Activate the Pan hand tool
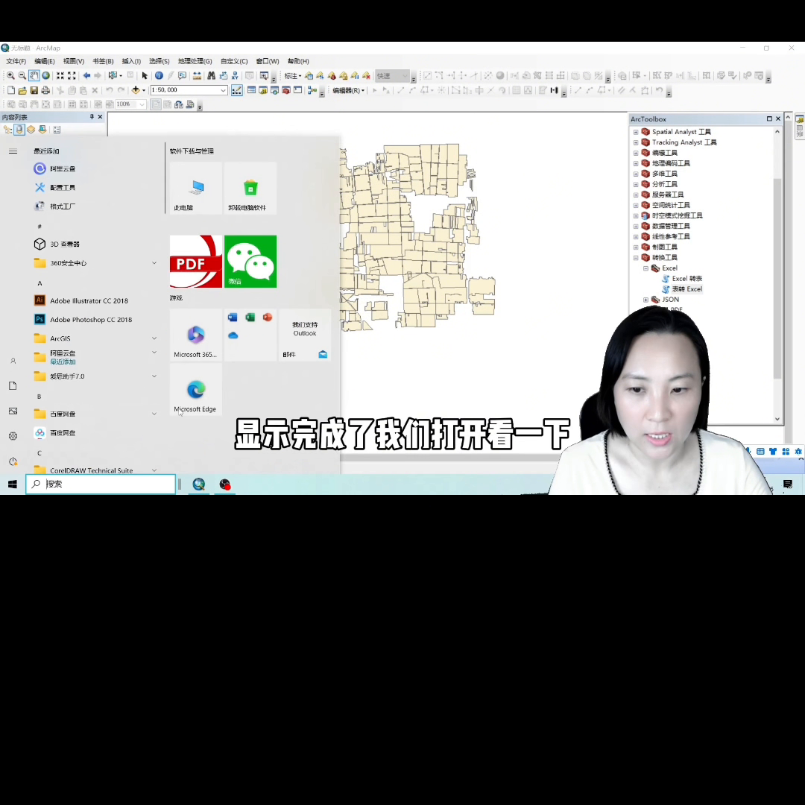The height and width of the screenshot is (805, 805). pyautogui.click(x=34, y=75)
